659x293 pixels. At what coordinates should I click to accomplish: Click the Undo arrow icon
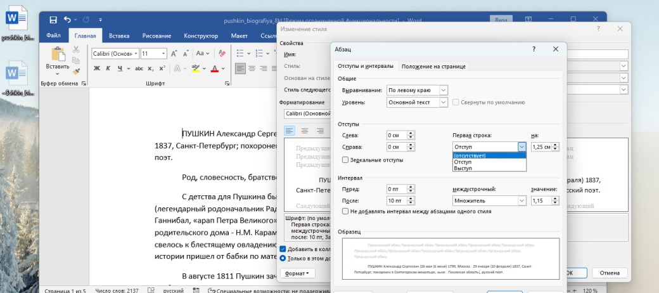click(68, 20)
